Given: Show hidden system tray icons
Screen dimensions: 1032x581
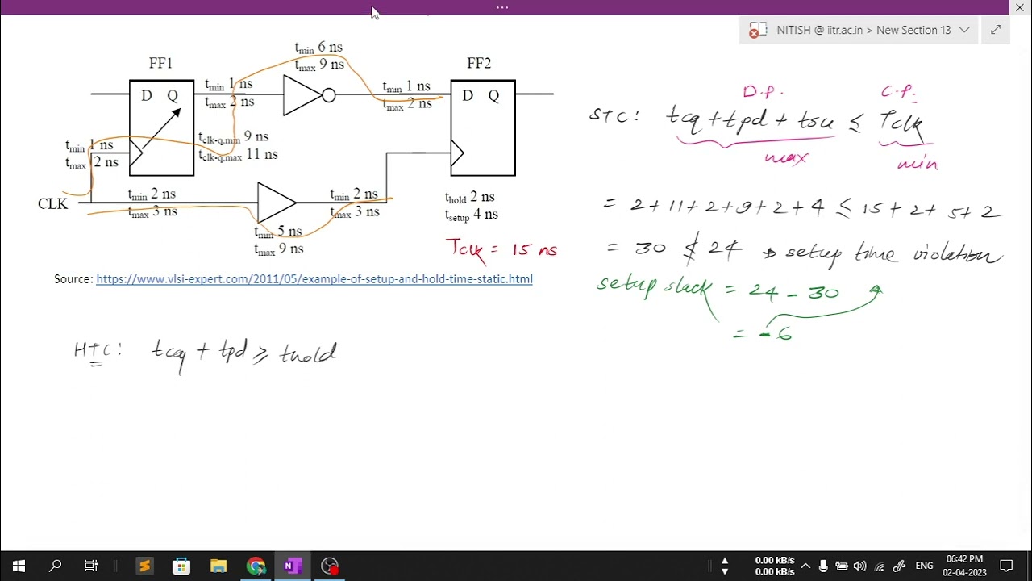Looking at the screenshot, I should [x=805, y=566].
